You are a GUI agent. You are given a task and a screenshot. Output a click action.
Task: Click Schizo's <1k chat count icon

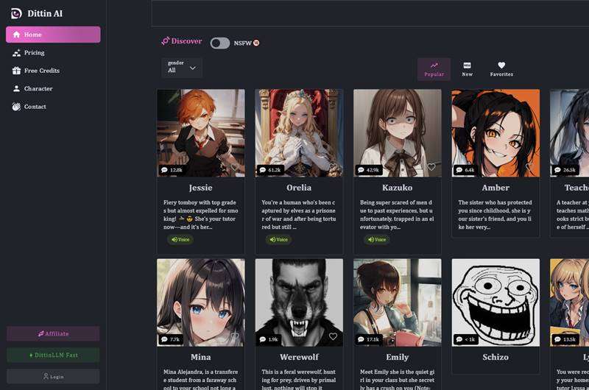[459, 339]
